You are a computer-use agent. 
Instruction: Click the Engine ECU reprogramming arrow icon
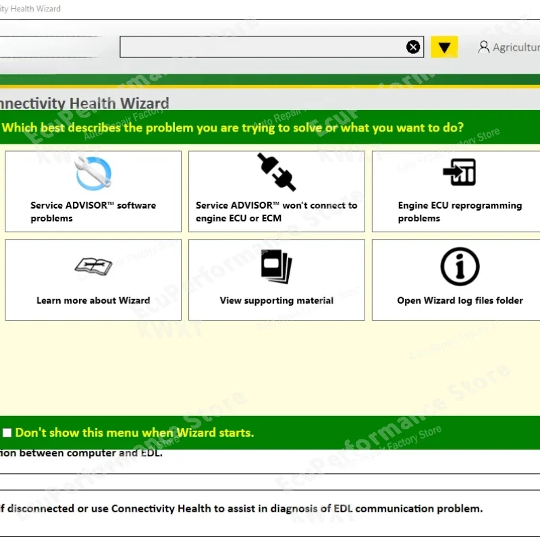point(460,170)
